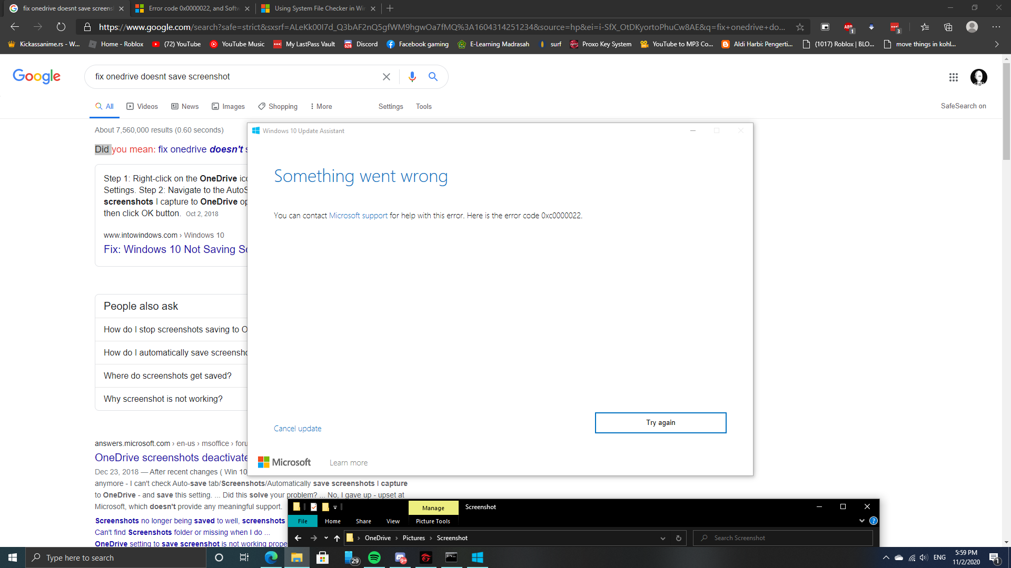
Task: Click the Google search magnifier button
Action: pyautogui.click(x=433, y=77)
